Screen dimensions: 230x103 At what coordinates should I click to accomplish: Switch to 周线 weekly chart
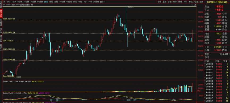tap(51, 2)
